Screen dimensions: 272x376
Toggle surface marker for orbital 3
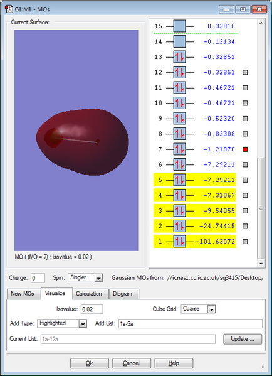(245, 210)
